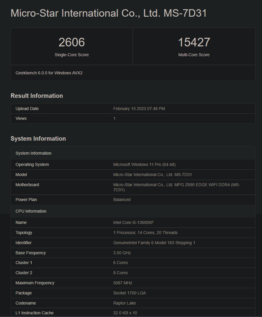Image resolution: width=262 pixels, height=317 pixels.
Task: Click the date February 15 2023 07:48 PM
Action: click(139, 109)
